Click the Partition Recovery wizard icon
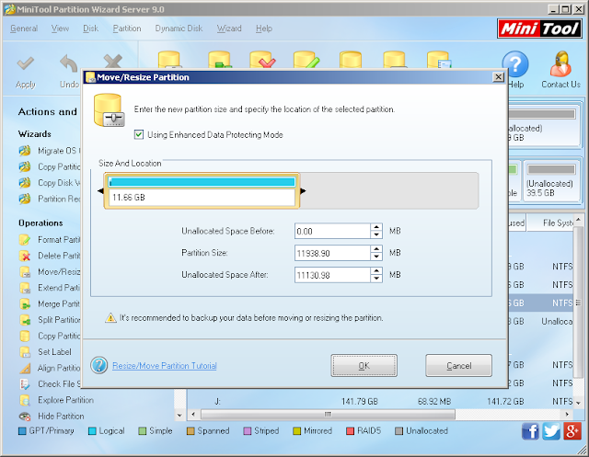This screenshot has width=589, height=457. (x=25, y=199)
